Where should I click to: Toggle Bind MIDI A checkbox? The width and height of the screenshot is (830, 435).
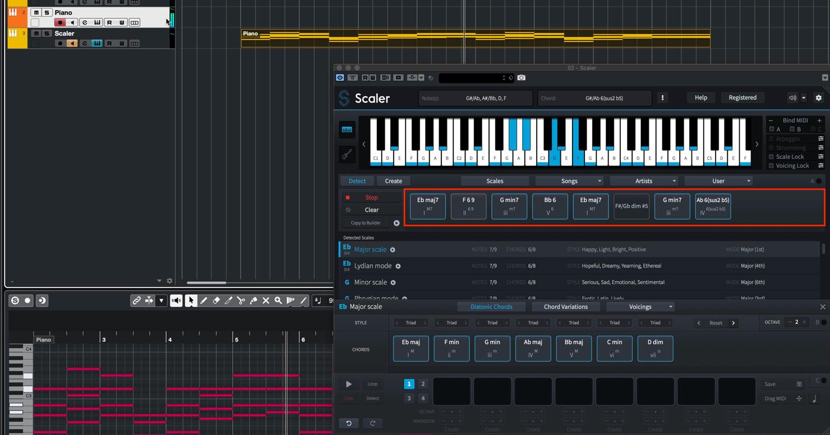coord(772,129)
